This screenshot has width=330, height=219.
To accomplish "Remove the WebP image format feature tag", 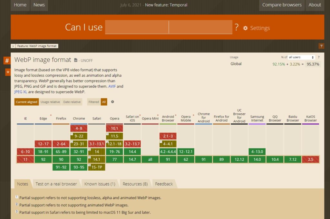I will pyautogui.click(x=13, y=46).
